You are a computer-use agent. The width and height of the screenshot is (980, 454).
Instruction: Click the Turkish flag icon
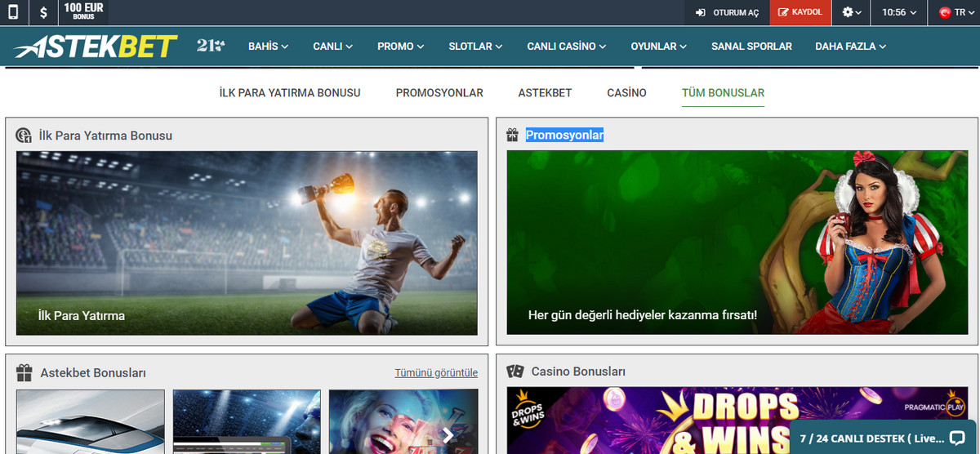pos(945,12)
